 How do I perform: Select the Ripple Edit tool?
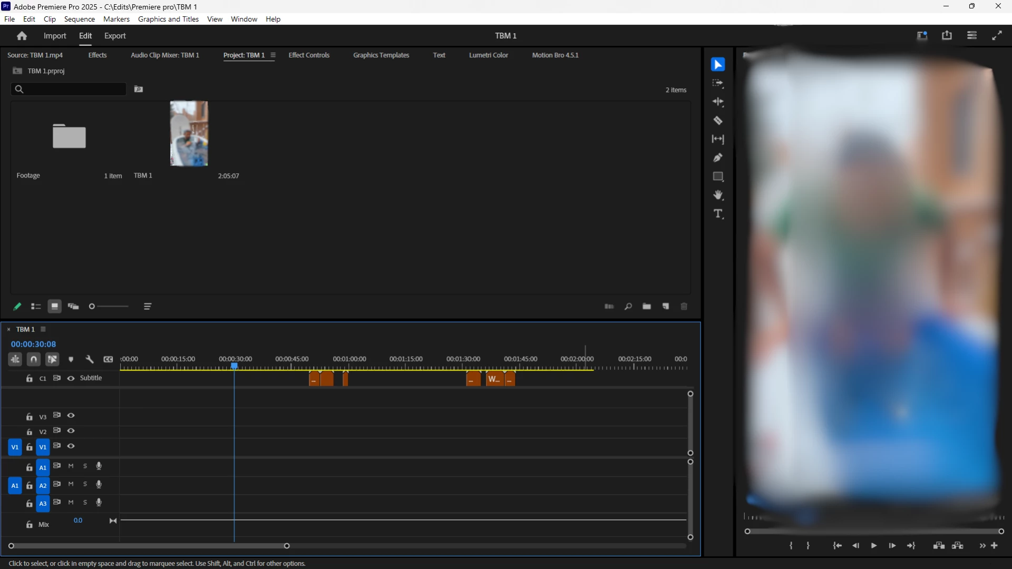tap(718, 102)
